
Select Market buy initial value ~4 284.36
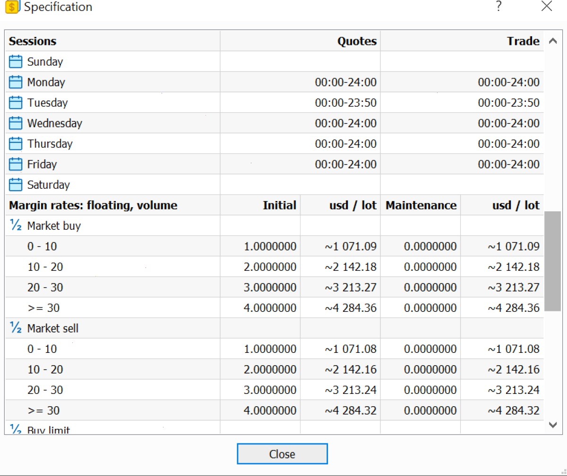[x=351, y=308]
